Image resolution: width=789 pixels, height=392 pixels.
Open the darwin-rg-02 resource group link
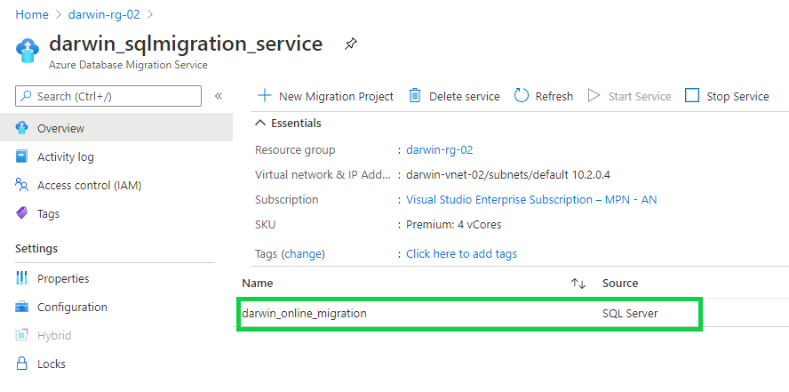(439, 149)
